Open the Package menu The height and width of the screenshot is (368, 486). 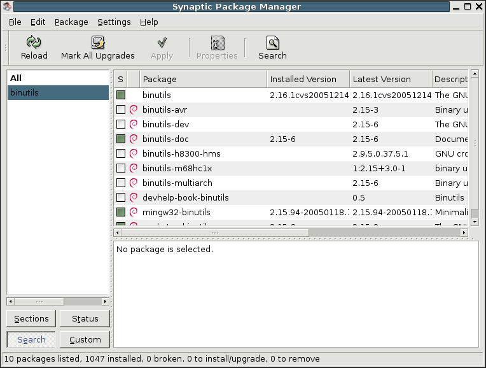click(x=71, y=22)
